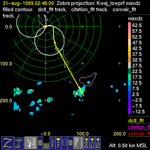150x150 pixels.
Task: Open the CN Post aircraft icon
Action: click(x=98, y=143)
